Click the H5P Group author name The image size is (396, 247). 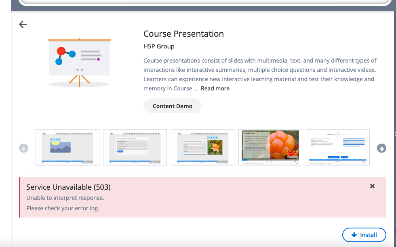click(159, 46)
